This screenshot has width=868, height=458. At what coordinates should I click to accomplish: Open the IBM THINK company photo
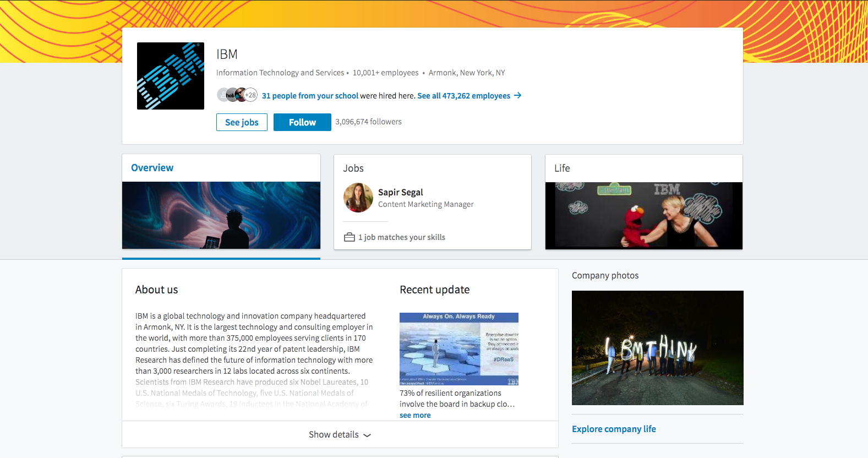[x=658, y=348]
